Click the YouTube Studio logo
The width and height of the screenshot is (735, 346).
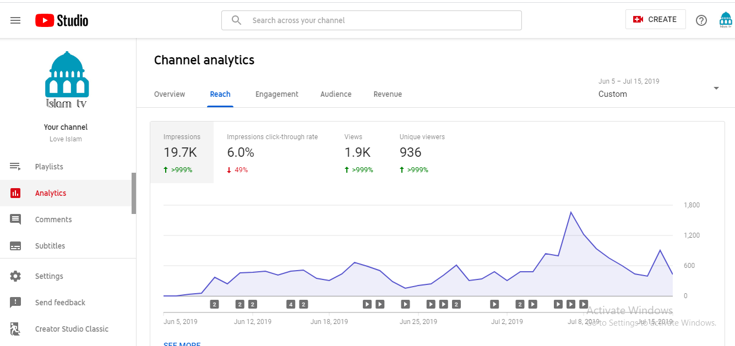62,20
